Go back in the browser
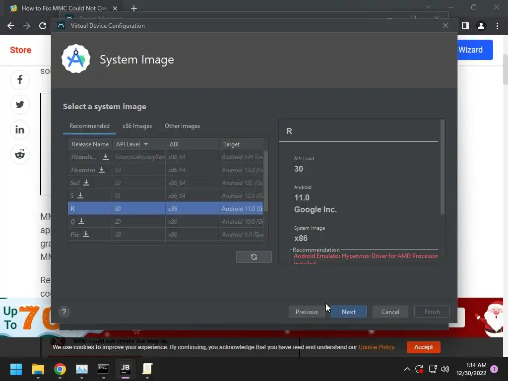508x381 pixels. [x=11, y=26]
